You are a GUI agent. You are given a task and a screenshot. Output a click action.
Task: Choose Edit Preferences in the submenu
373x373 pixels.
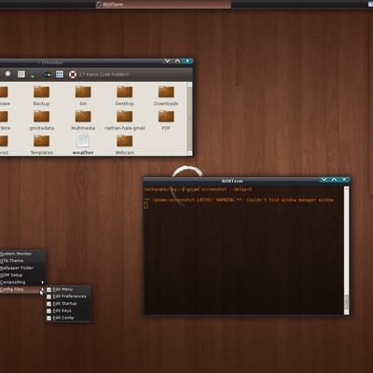tap(68, 297)
